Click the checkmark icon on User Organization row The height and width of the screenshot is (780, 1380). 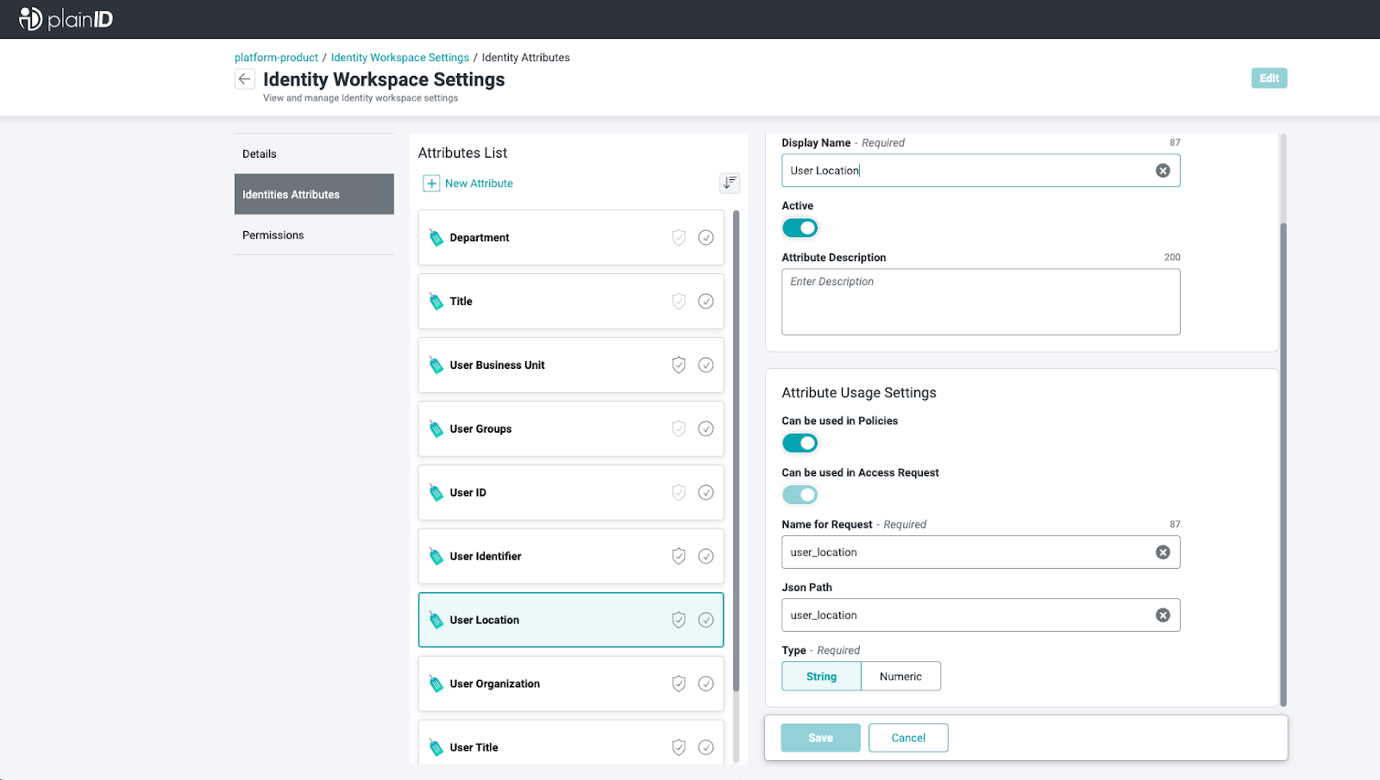pyautogui.click(x=706, y=683)
